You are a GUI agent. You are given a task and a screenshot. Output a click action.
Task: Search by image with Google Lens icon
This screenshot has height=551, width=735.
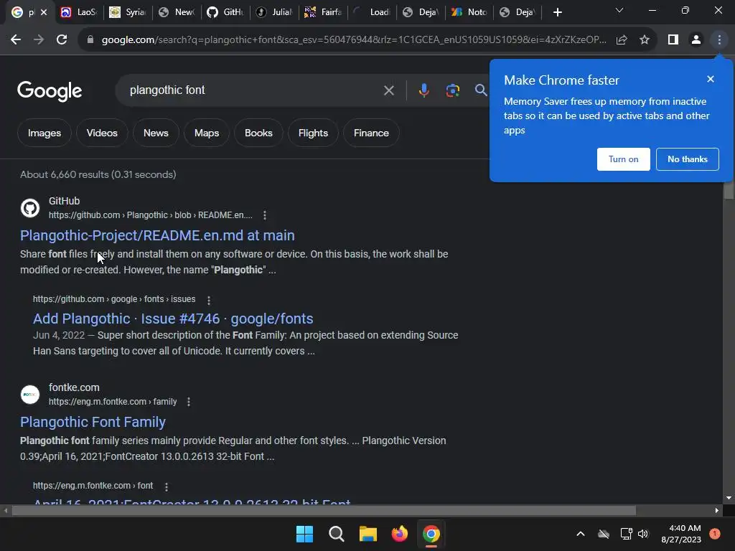click(x=452, y=90)
